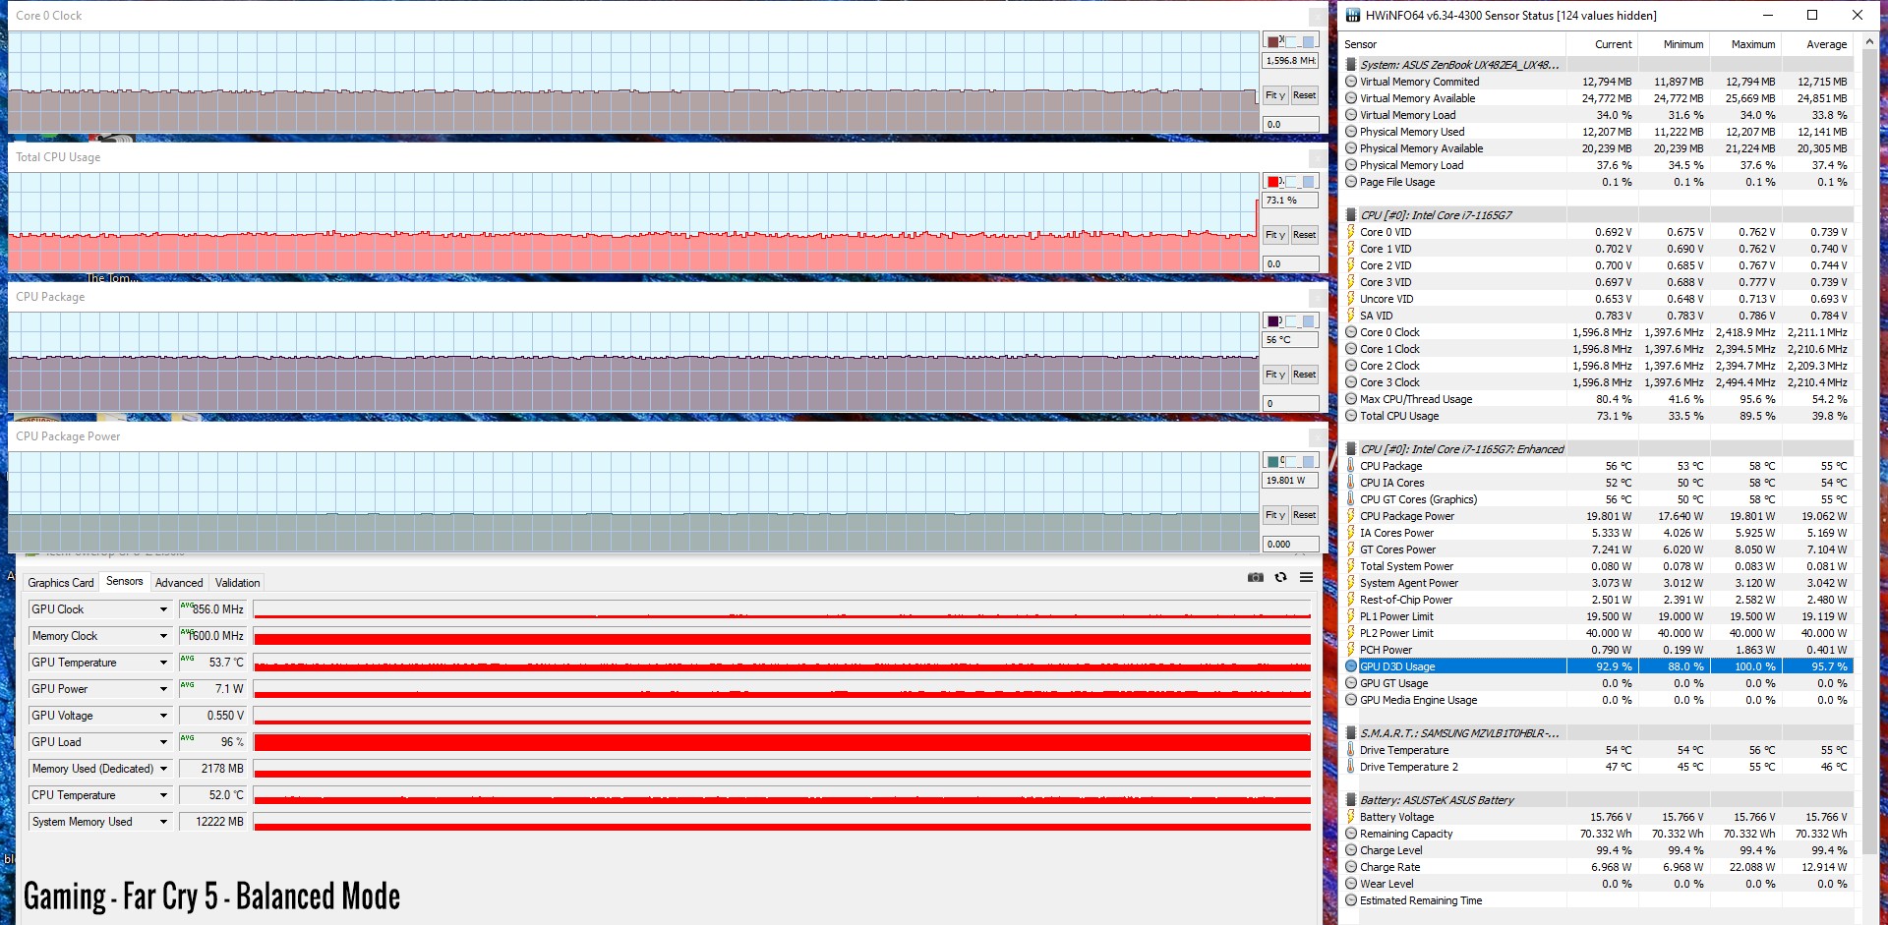Select the Sensors tab in GPU-Z
The height and width of the screenshot is (925, 1888).
(x=125, y=582)
